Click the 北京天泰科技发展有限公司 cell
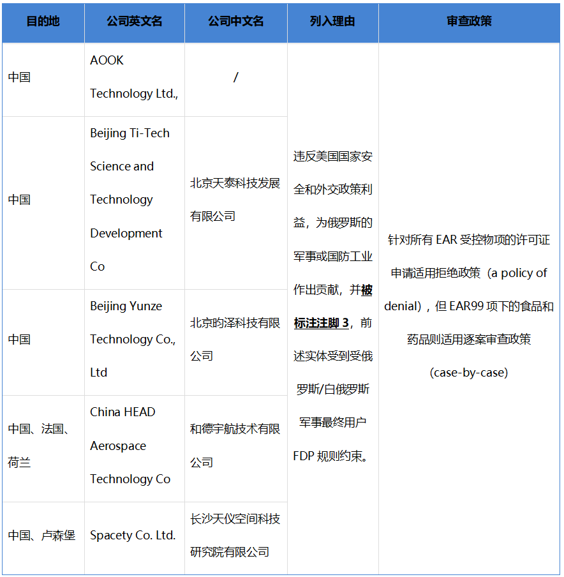 pyautogui.click(x=235, y=200)
